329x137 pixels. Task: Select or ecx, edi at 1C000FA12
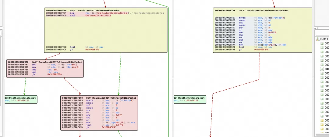click(91, 120)
